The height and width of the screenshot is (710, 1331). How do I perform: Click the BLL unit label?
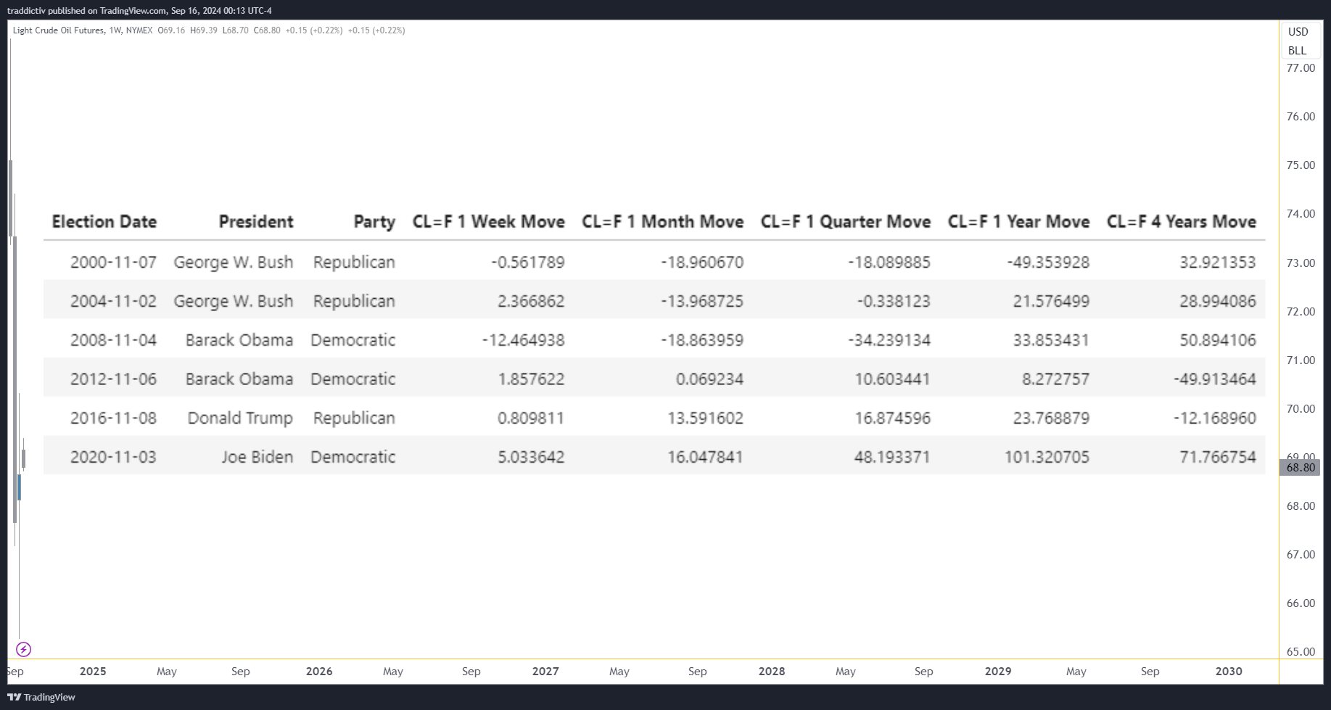[1297, 51]
